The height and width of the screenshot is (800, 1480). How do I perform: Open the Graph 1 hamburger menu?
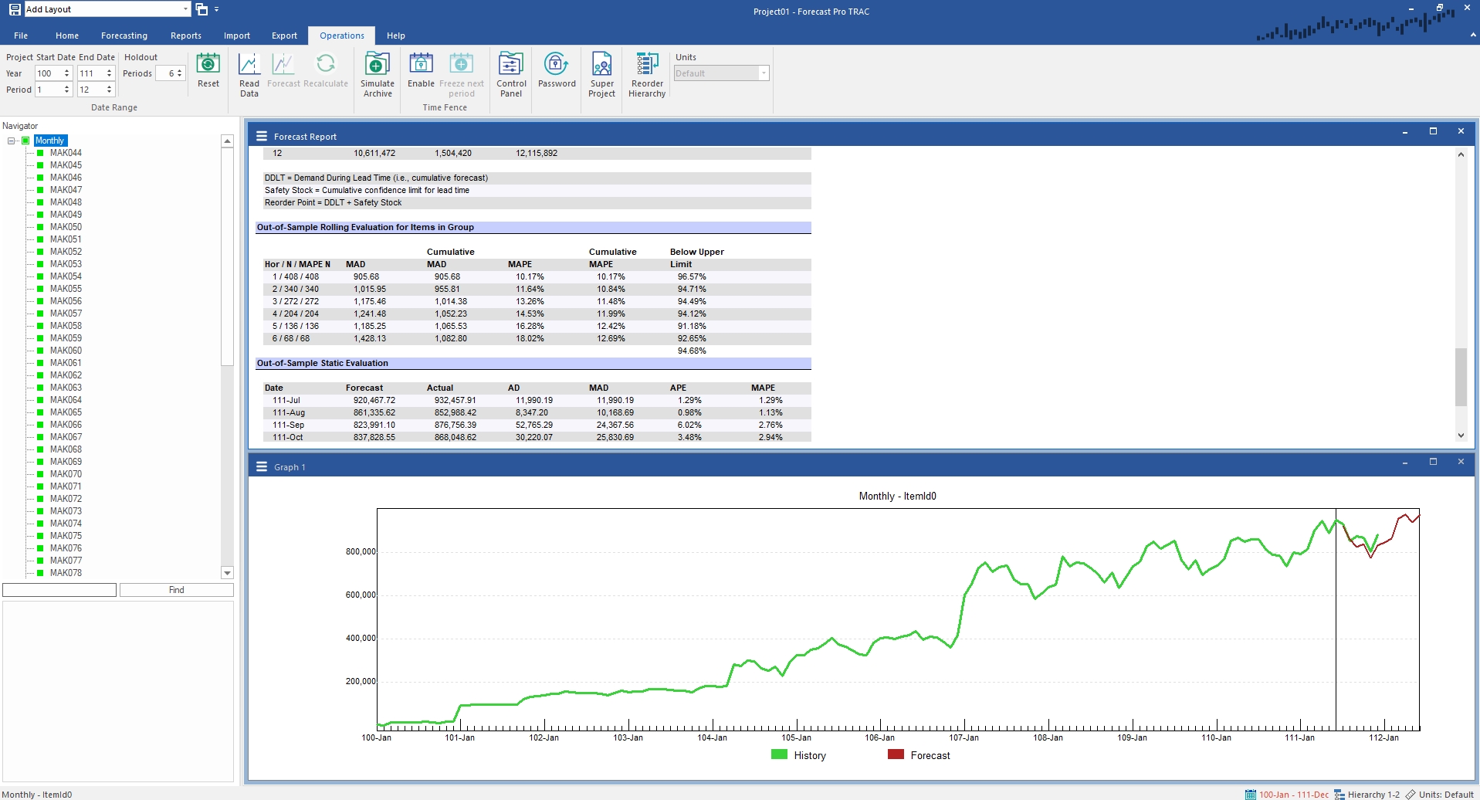point(262,466)
